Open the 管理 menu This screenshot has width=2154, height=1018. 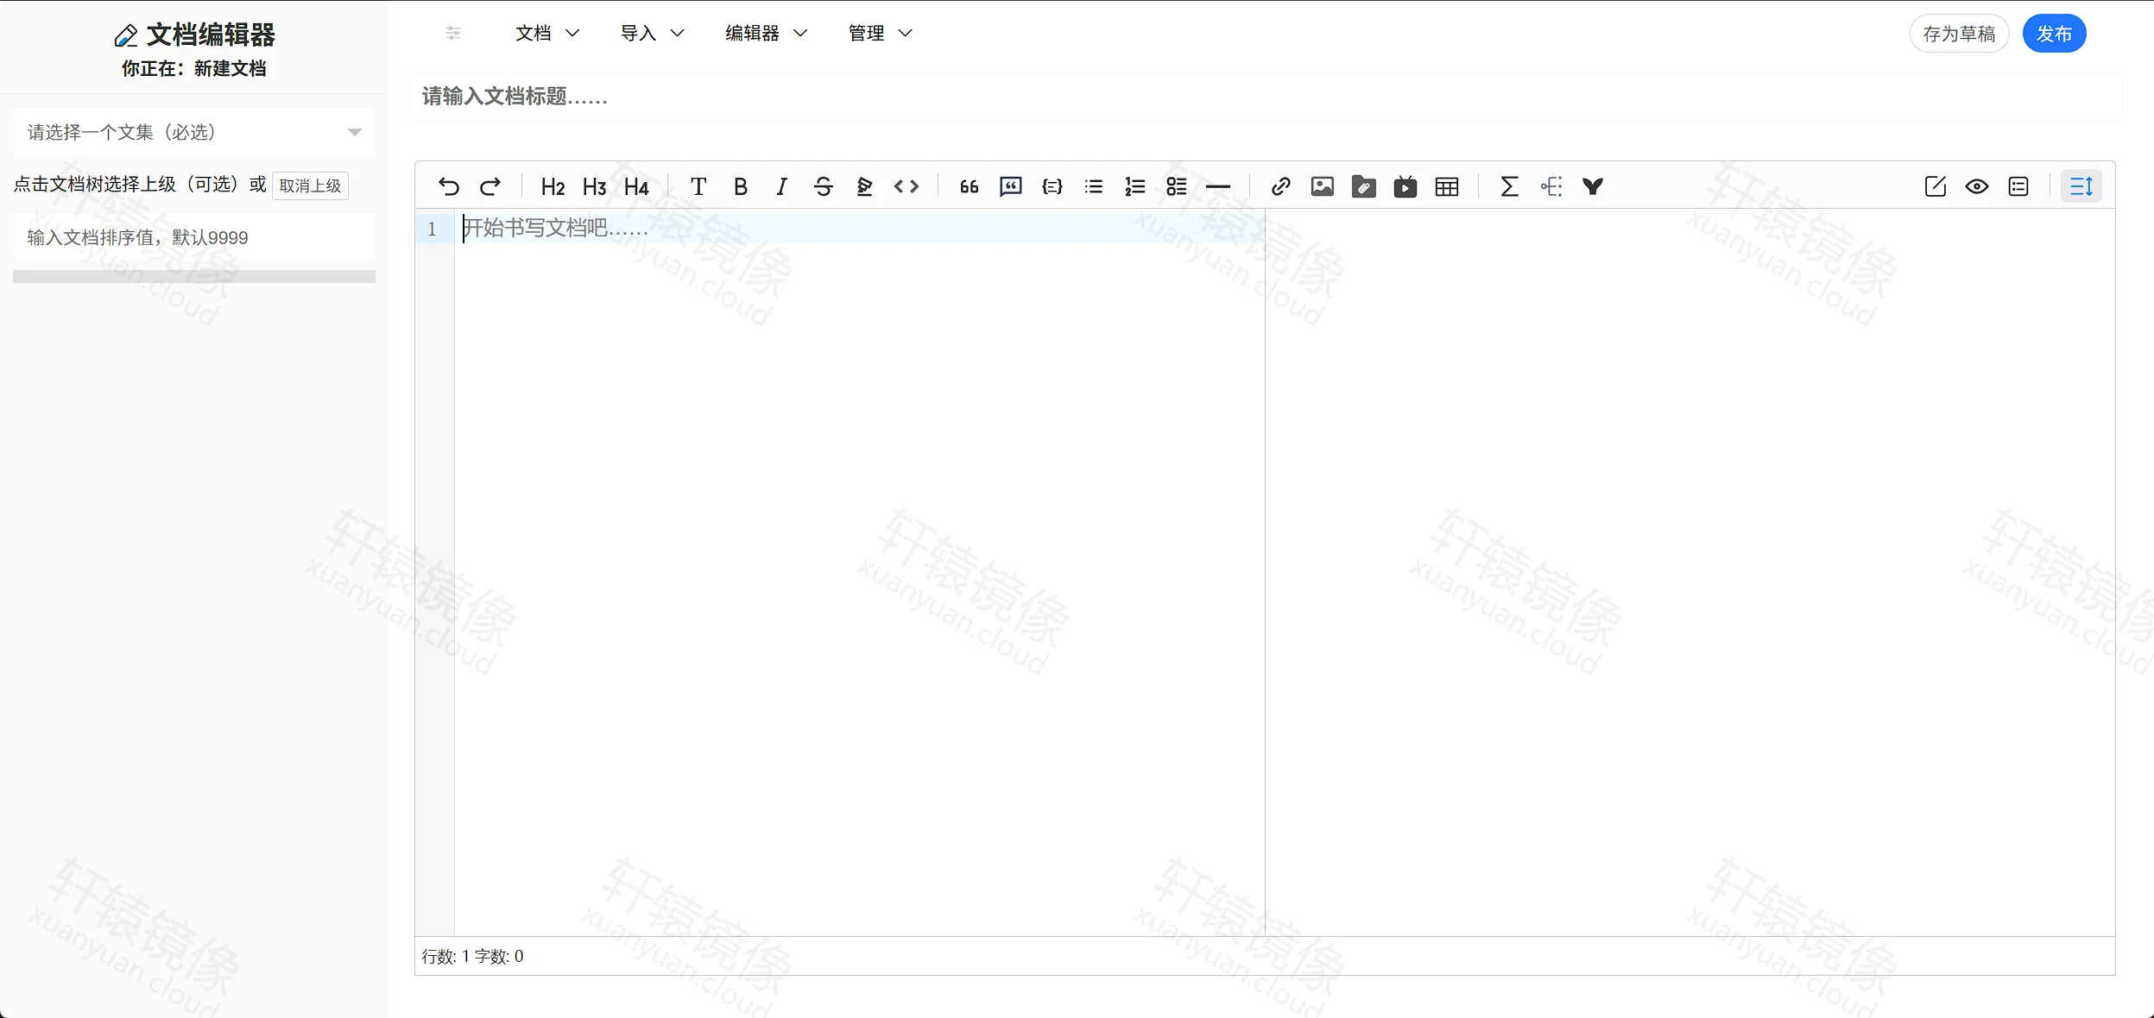coord(880,34)
